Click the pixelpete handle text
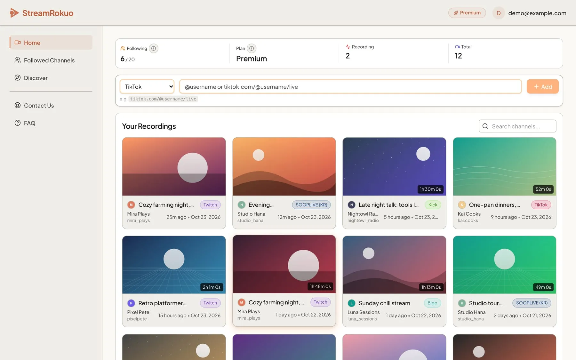Screen dimensions: 576x360 (x=137, y=319)
